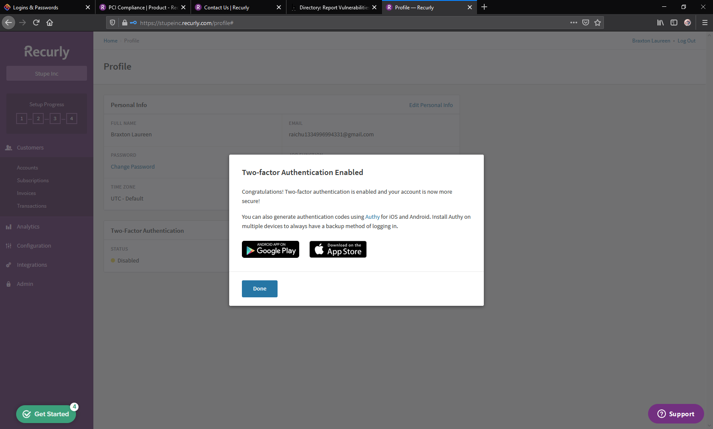Open page actions three-dot menu
This screenshot has height=429, width=713.
tap(574, 23)
